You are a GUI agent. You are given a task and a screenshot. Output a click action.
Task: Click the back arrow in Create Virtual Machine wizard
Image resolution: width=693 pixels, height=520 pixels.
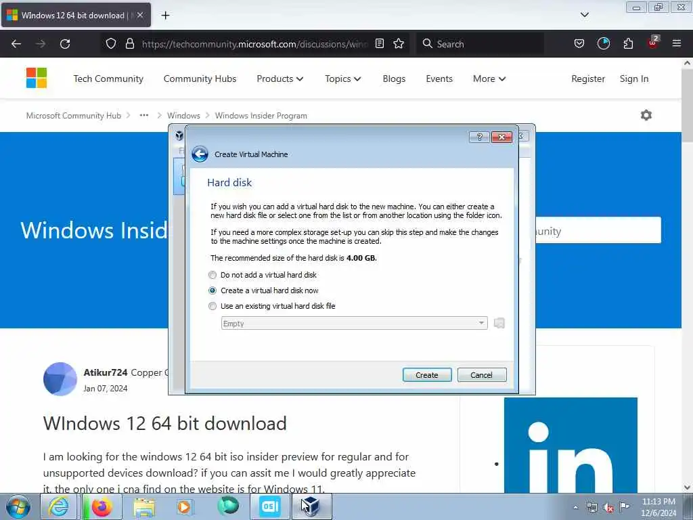(x=200, y=154)
